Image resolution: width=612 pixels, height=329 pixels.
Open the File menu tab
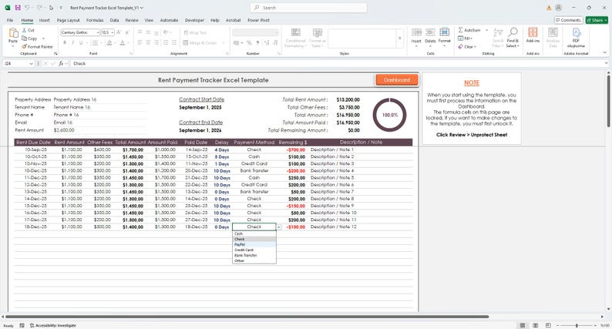tap(10, 20)
